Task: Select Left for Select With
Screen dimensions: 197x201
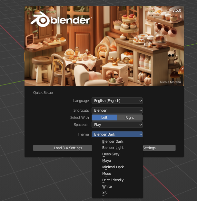Action: [x=104, y=117]
